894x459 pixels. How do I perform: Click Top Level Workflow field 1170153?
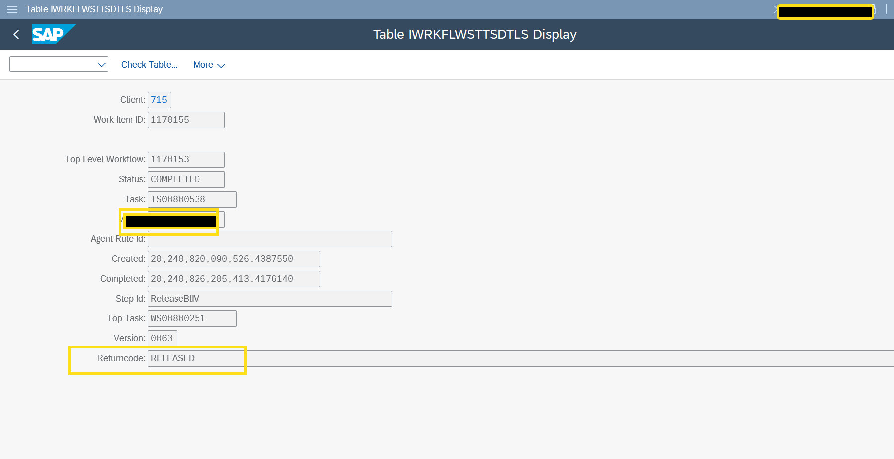(186, 159)
